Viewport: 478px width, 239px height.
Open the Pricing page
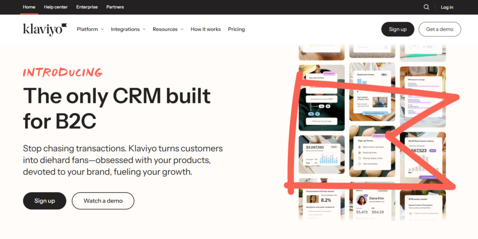[236, 29]
